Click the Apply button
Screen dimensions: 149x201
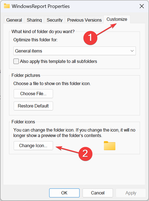coord(131,193)
